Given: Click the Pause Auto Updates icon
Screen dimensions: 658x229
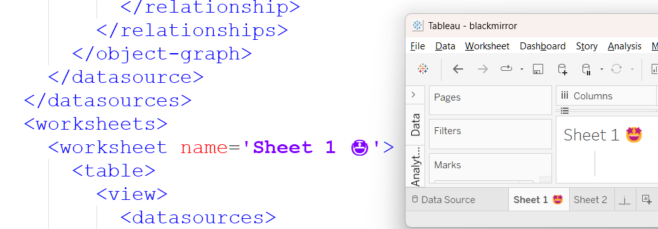Looking at the screenshot, I should 586,70.
